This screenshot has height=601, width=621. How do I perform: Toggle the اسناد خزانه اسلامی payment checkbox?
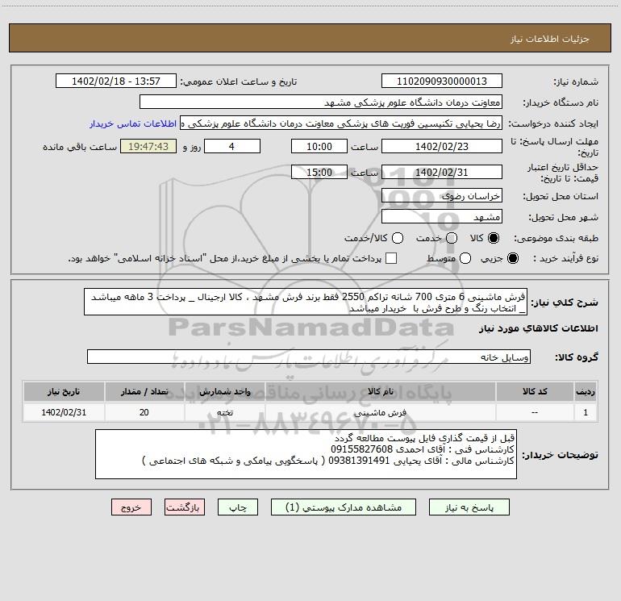coord(391,258)
